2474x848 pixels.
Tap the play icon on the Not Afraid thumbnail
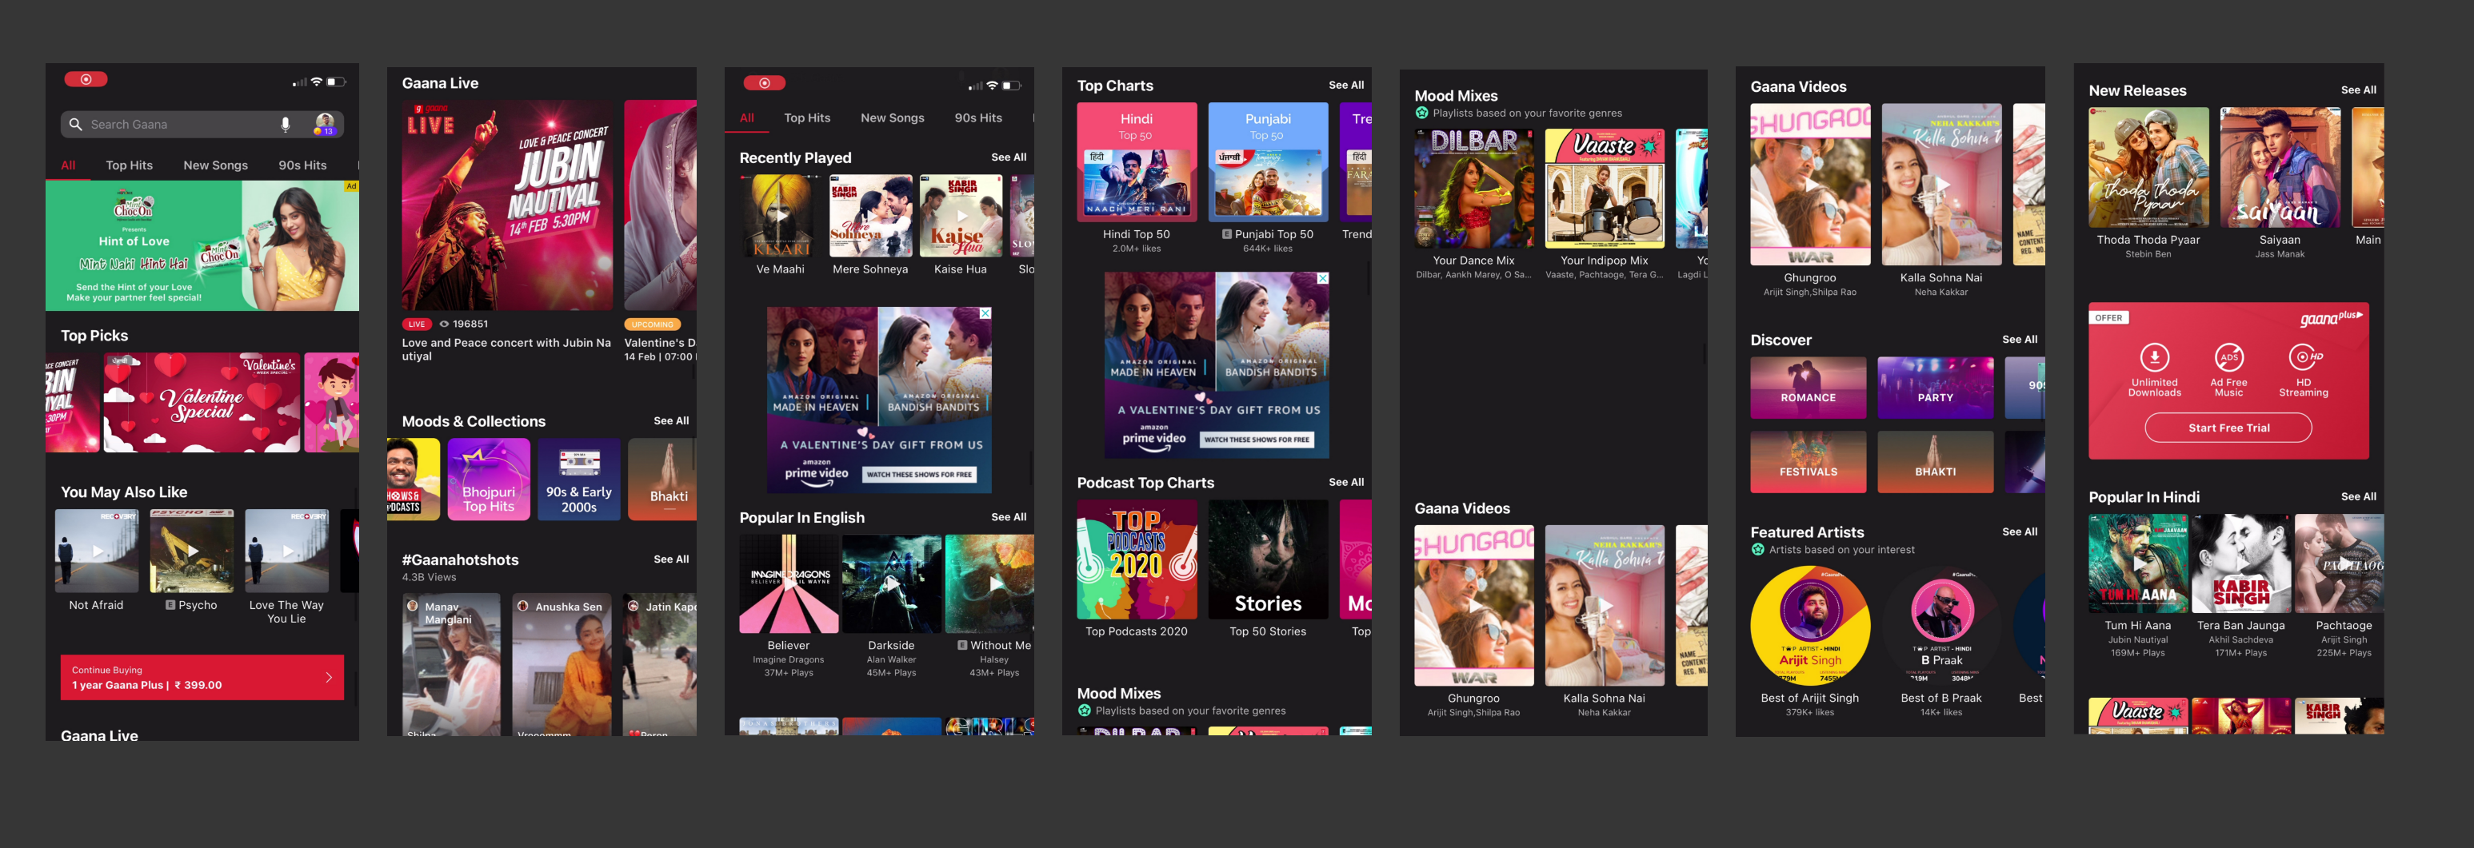(x=96, y=551)
